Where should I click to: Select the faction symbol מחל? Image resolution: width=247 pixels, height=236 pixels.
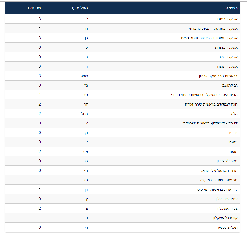pyautogui.click(x=84, y=114)
